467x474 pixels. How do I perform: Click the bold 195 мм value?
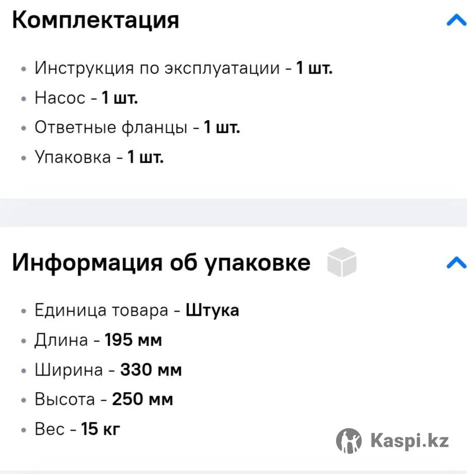pos(134,340)
